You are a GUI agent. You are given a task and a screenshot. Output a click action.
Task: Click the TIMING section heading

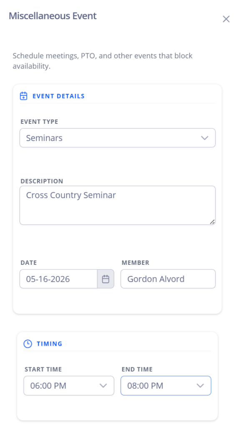pos(50,344)
